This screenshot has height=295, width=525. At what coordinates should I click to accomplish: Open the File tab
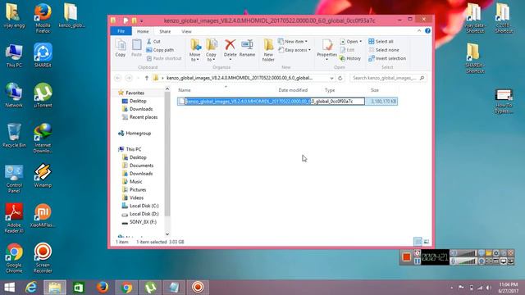(121, 31)
